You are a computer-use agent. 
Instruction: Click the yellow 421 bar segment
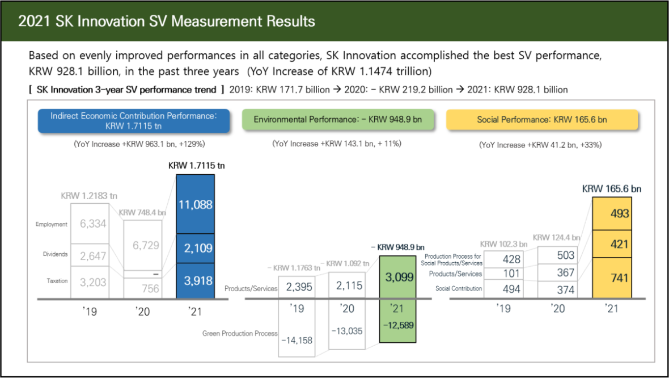pyautogui.click(x=612, y=244)
